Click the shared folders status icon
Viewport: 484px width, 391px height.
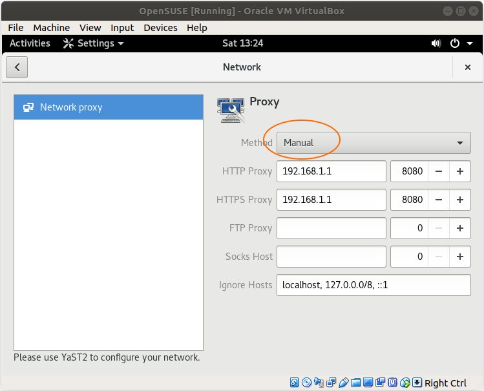click(x=355, y=383)
